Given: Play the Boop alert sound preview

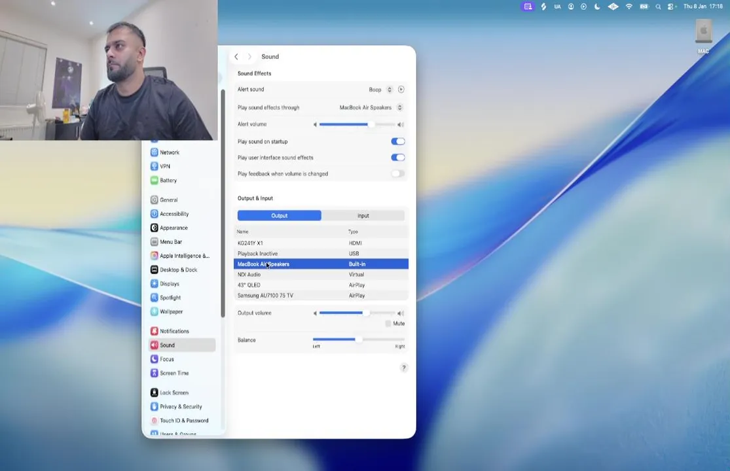Looking at the screenshot, I should pyautogui.click(x=401, y=89).
